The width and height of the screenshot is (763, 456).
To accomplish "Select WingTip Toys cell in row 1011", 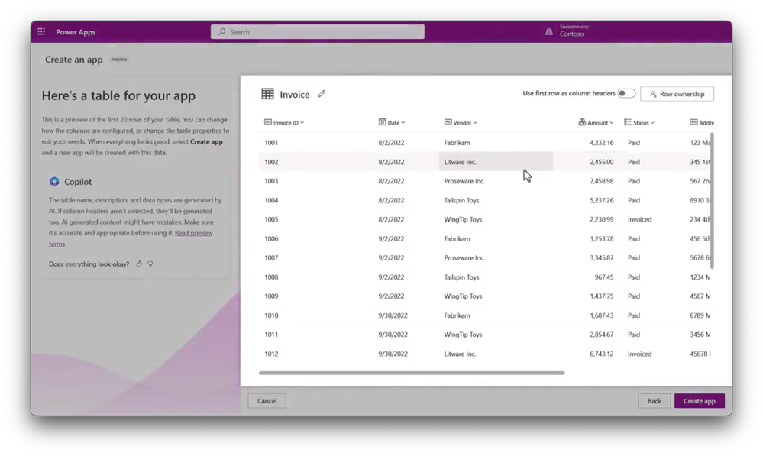I will [x=463, y=335].
